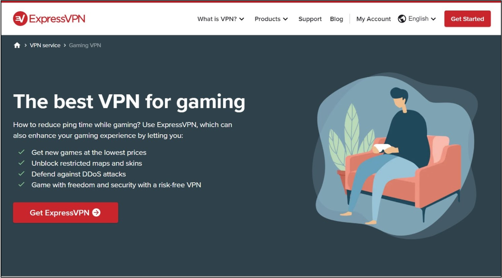This screenshot has height=278, width=502.
Task: Open the Support page
Action: 310,19
